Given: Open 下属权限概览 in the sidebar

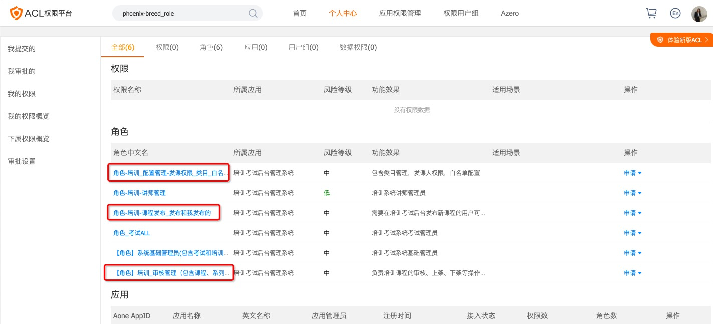Looking at the screenshot, I should click(29, 139).
